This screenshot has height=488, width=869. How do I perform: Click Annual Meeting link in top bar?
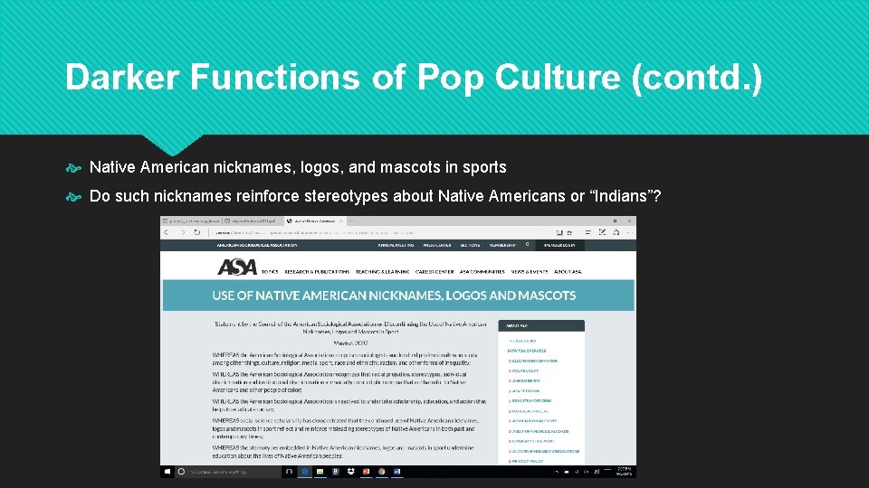[x=396, y=245]
